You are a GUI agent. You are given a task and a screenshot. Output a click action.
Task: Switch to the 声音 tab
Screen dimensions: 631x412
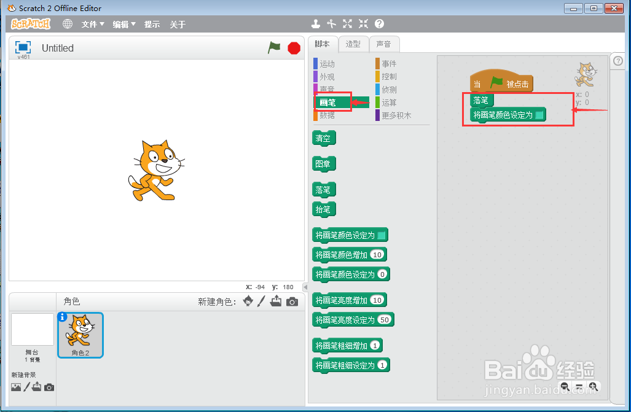click(384, 44)
